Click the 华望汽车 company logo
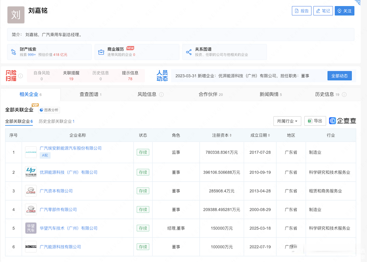 (31, 228)
